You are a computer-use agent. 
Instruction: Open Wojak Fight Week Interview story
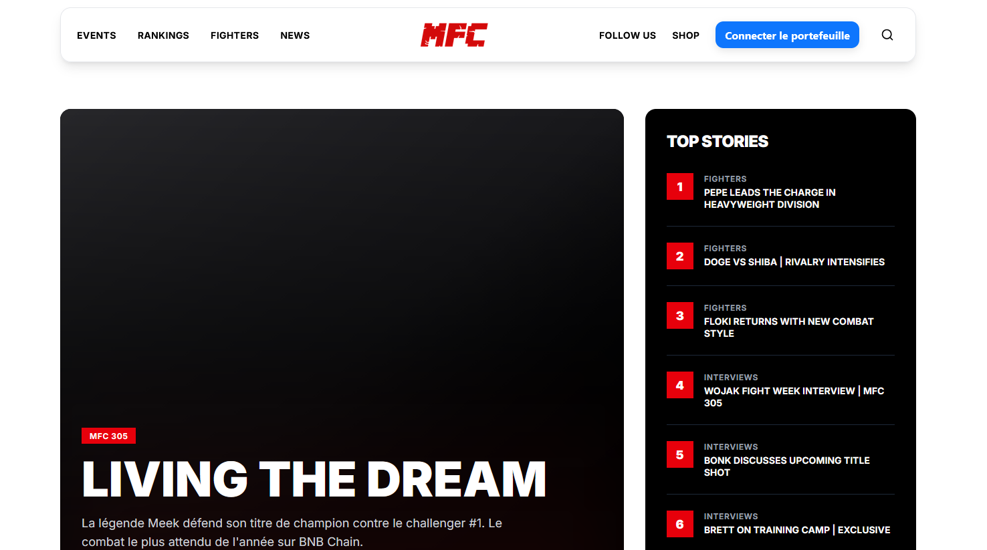793,397
